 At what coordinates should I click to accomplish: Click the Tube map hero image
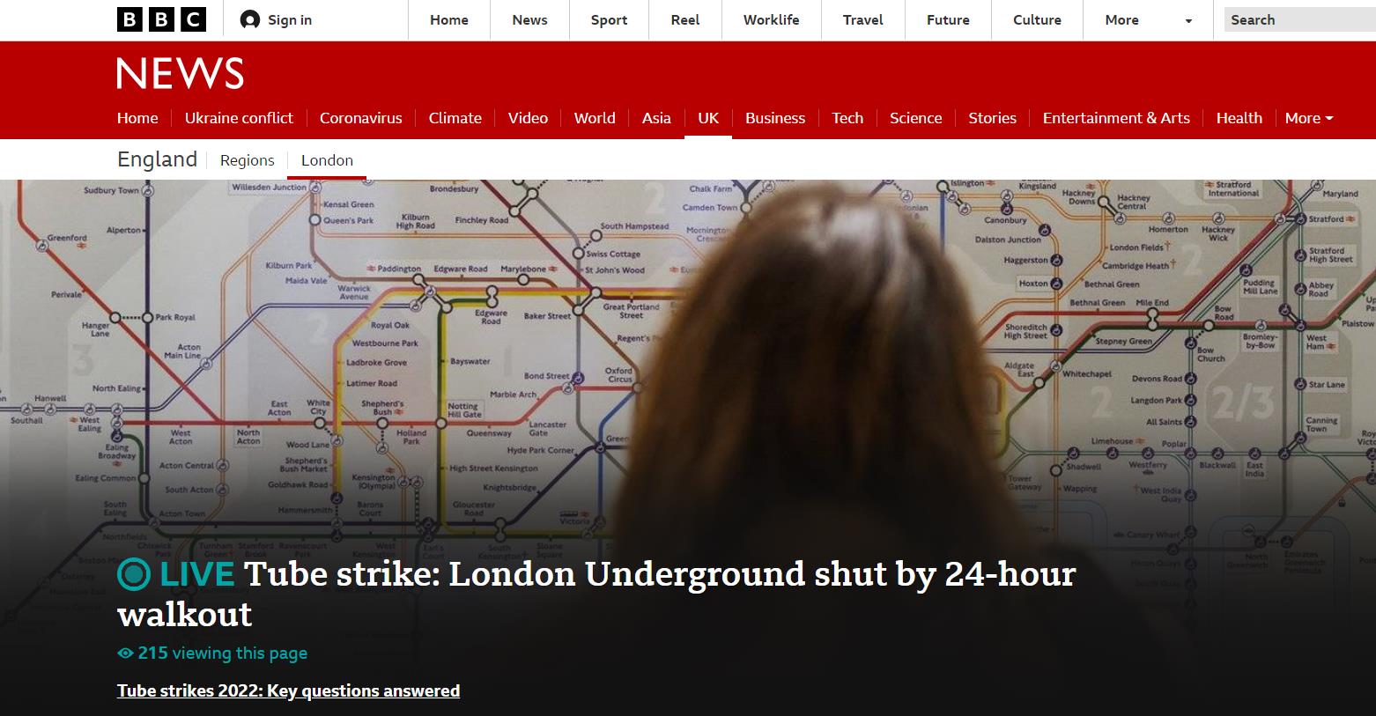tap(687, 361)
